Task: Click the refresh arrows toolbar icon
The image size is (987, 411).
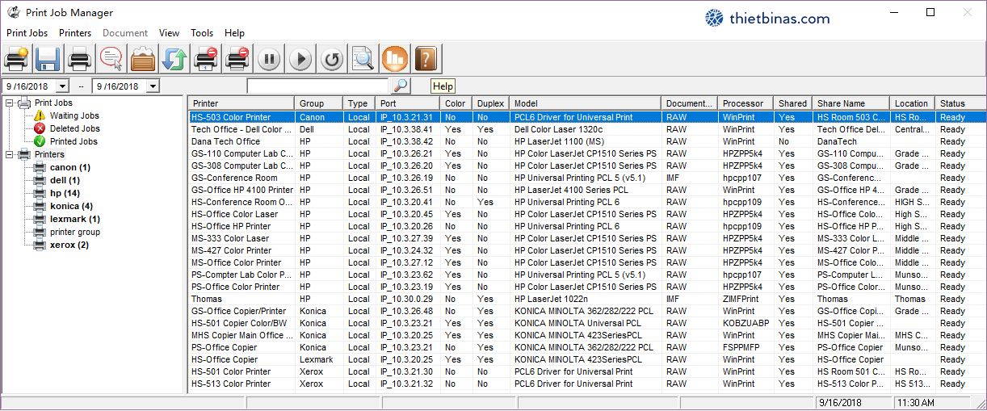Action: point(174,59)
